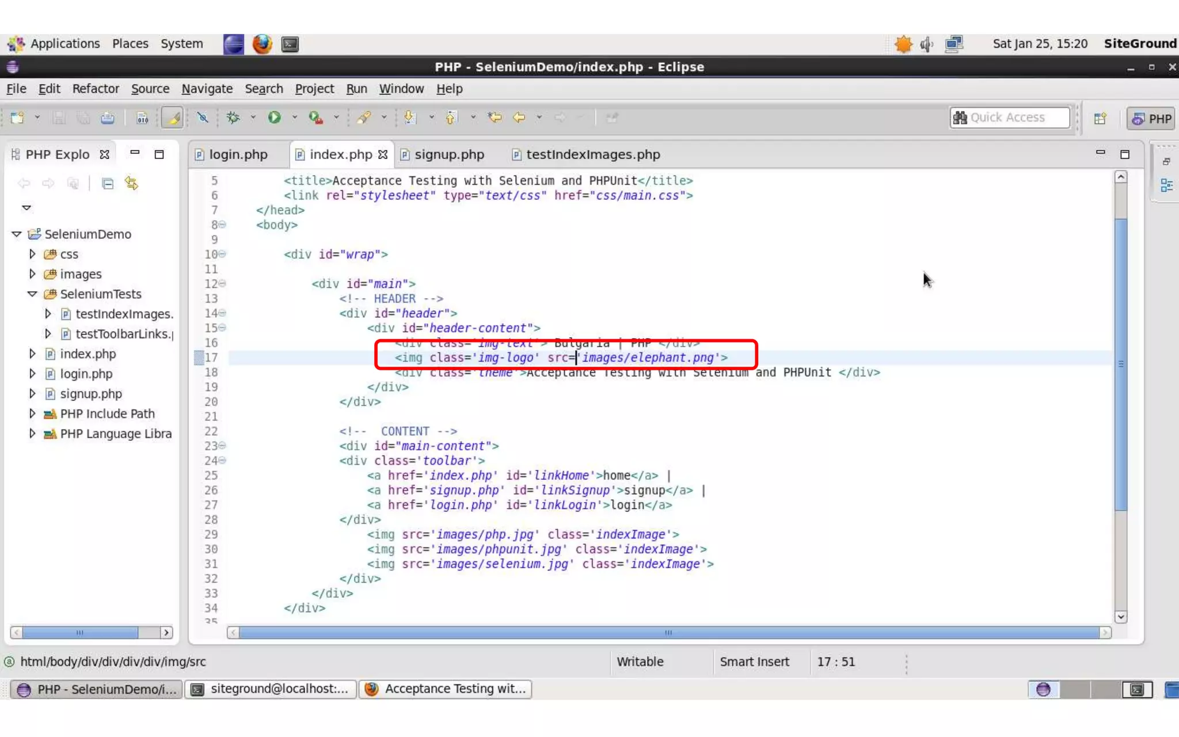The height and width of the screenshot is (737, 1179).
Task: Open Firefox from the top panel
Action: [262, 44]
